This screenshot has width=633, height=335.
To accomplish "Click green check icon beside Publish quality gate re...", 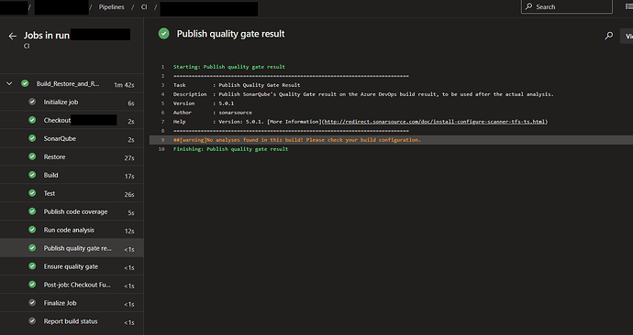I will click(32, 248).
